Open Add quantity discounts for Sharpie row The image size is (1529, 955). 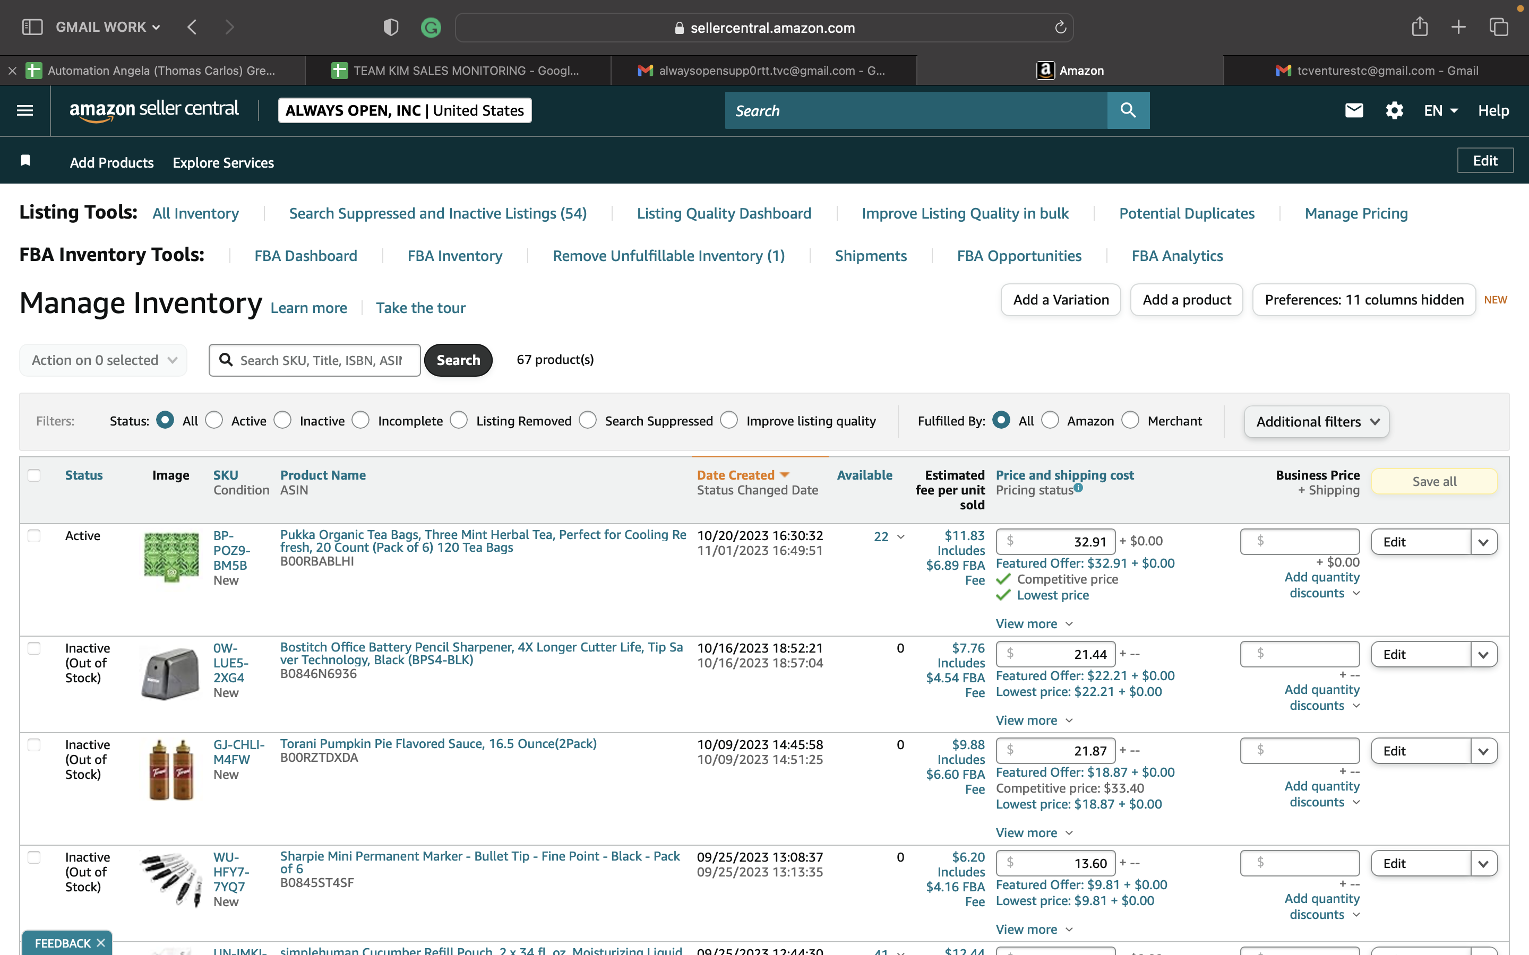click(x=1322, y=906)
